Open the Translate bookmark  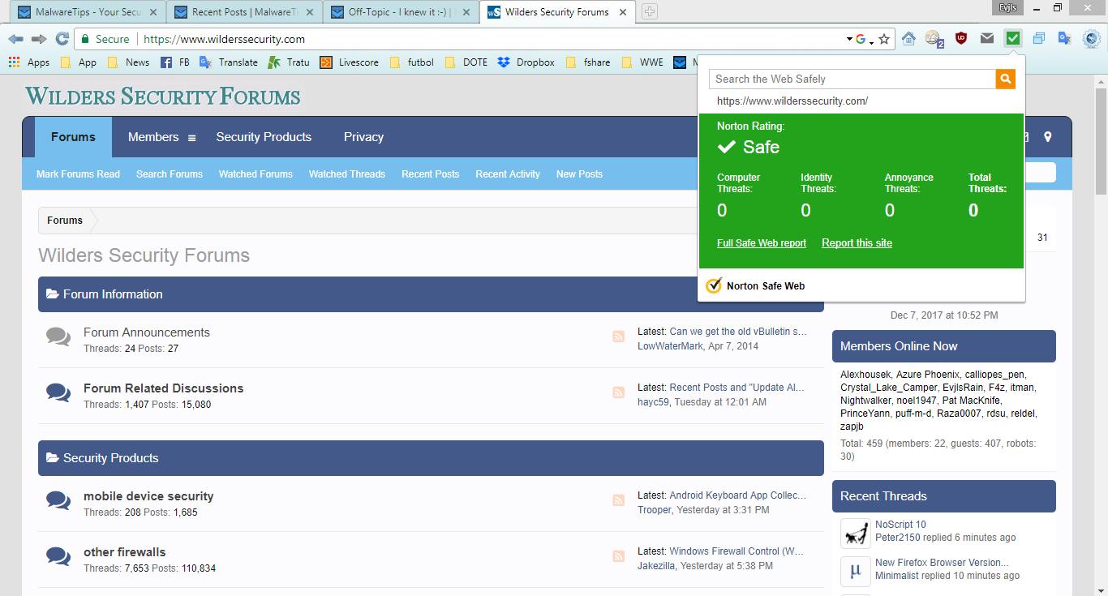pos(229,62)
